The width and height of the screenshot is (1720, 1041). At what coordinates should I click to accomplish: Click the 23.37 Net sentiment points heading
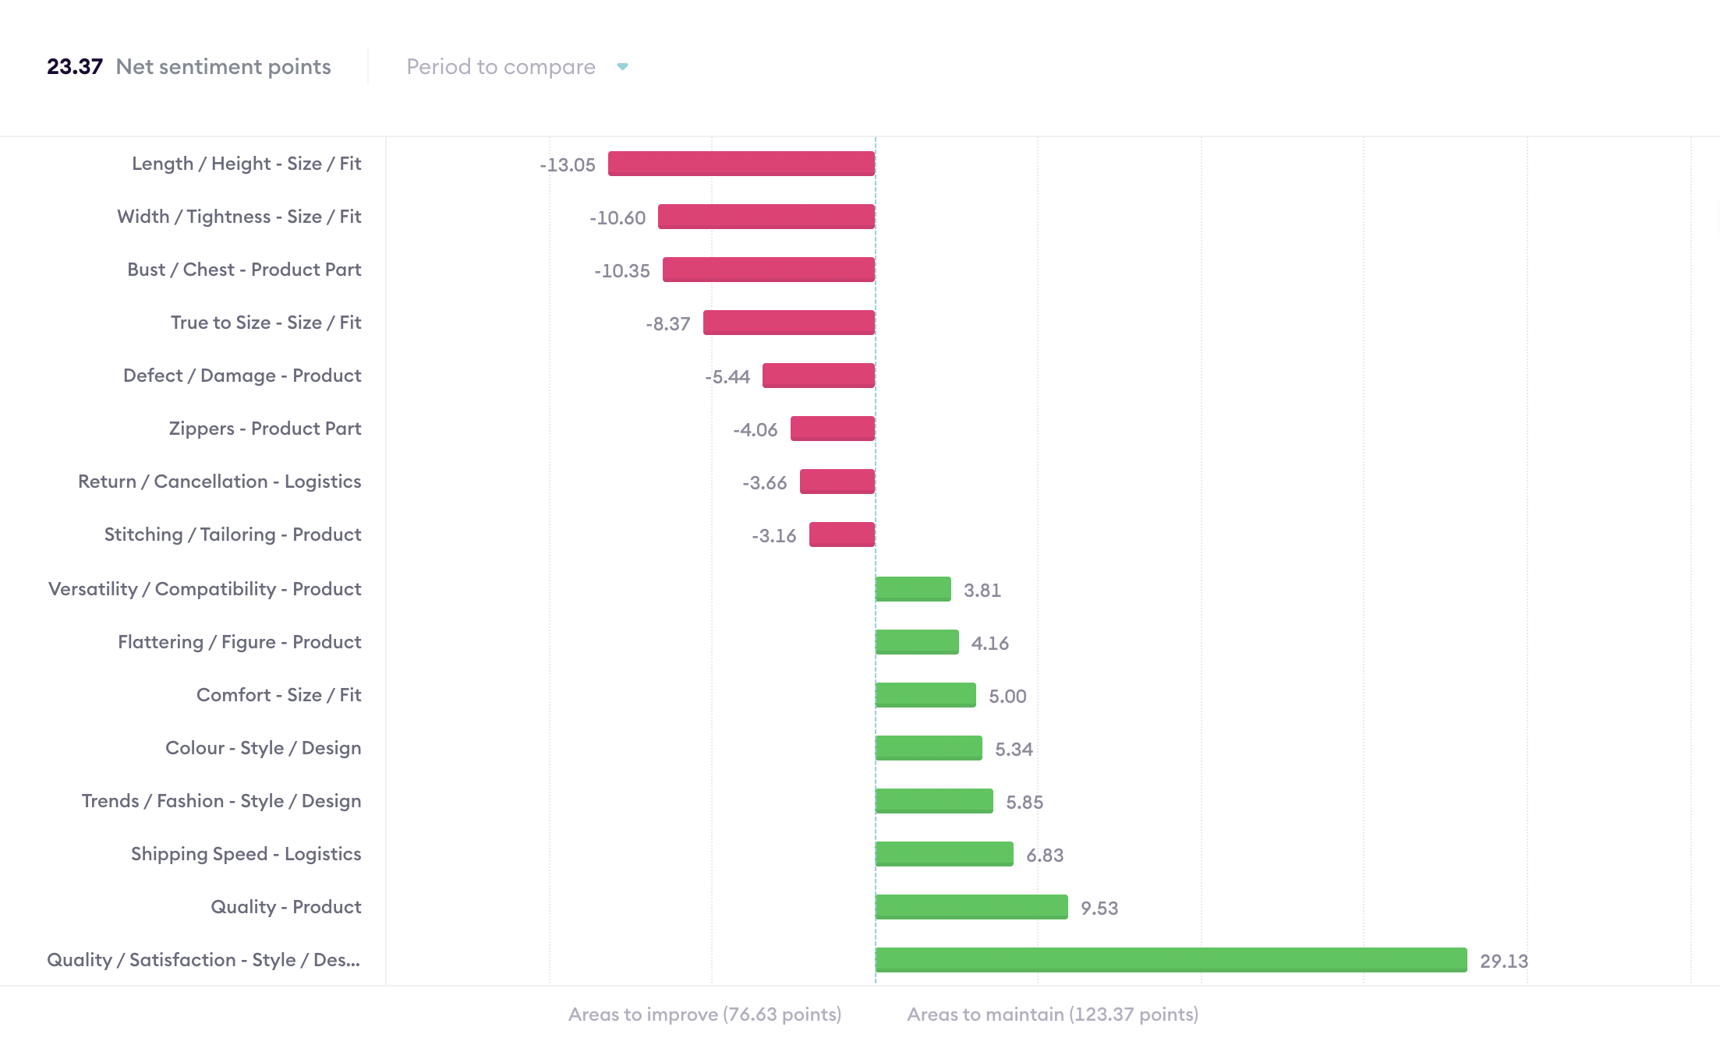(189, 67)
